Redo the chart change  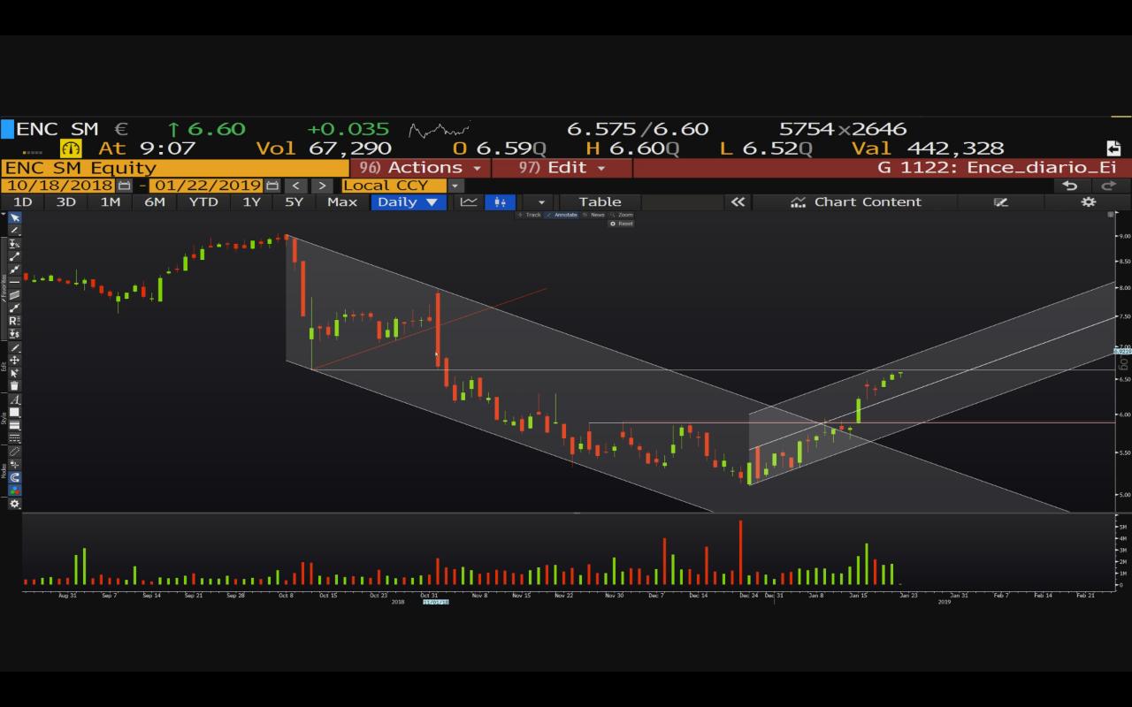point(1109,186)
